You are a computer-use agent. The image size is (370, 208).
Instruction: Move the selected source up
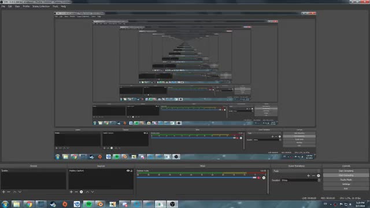[87, 192]
